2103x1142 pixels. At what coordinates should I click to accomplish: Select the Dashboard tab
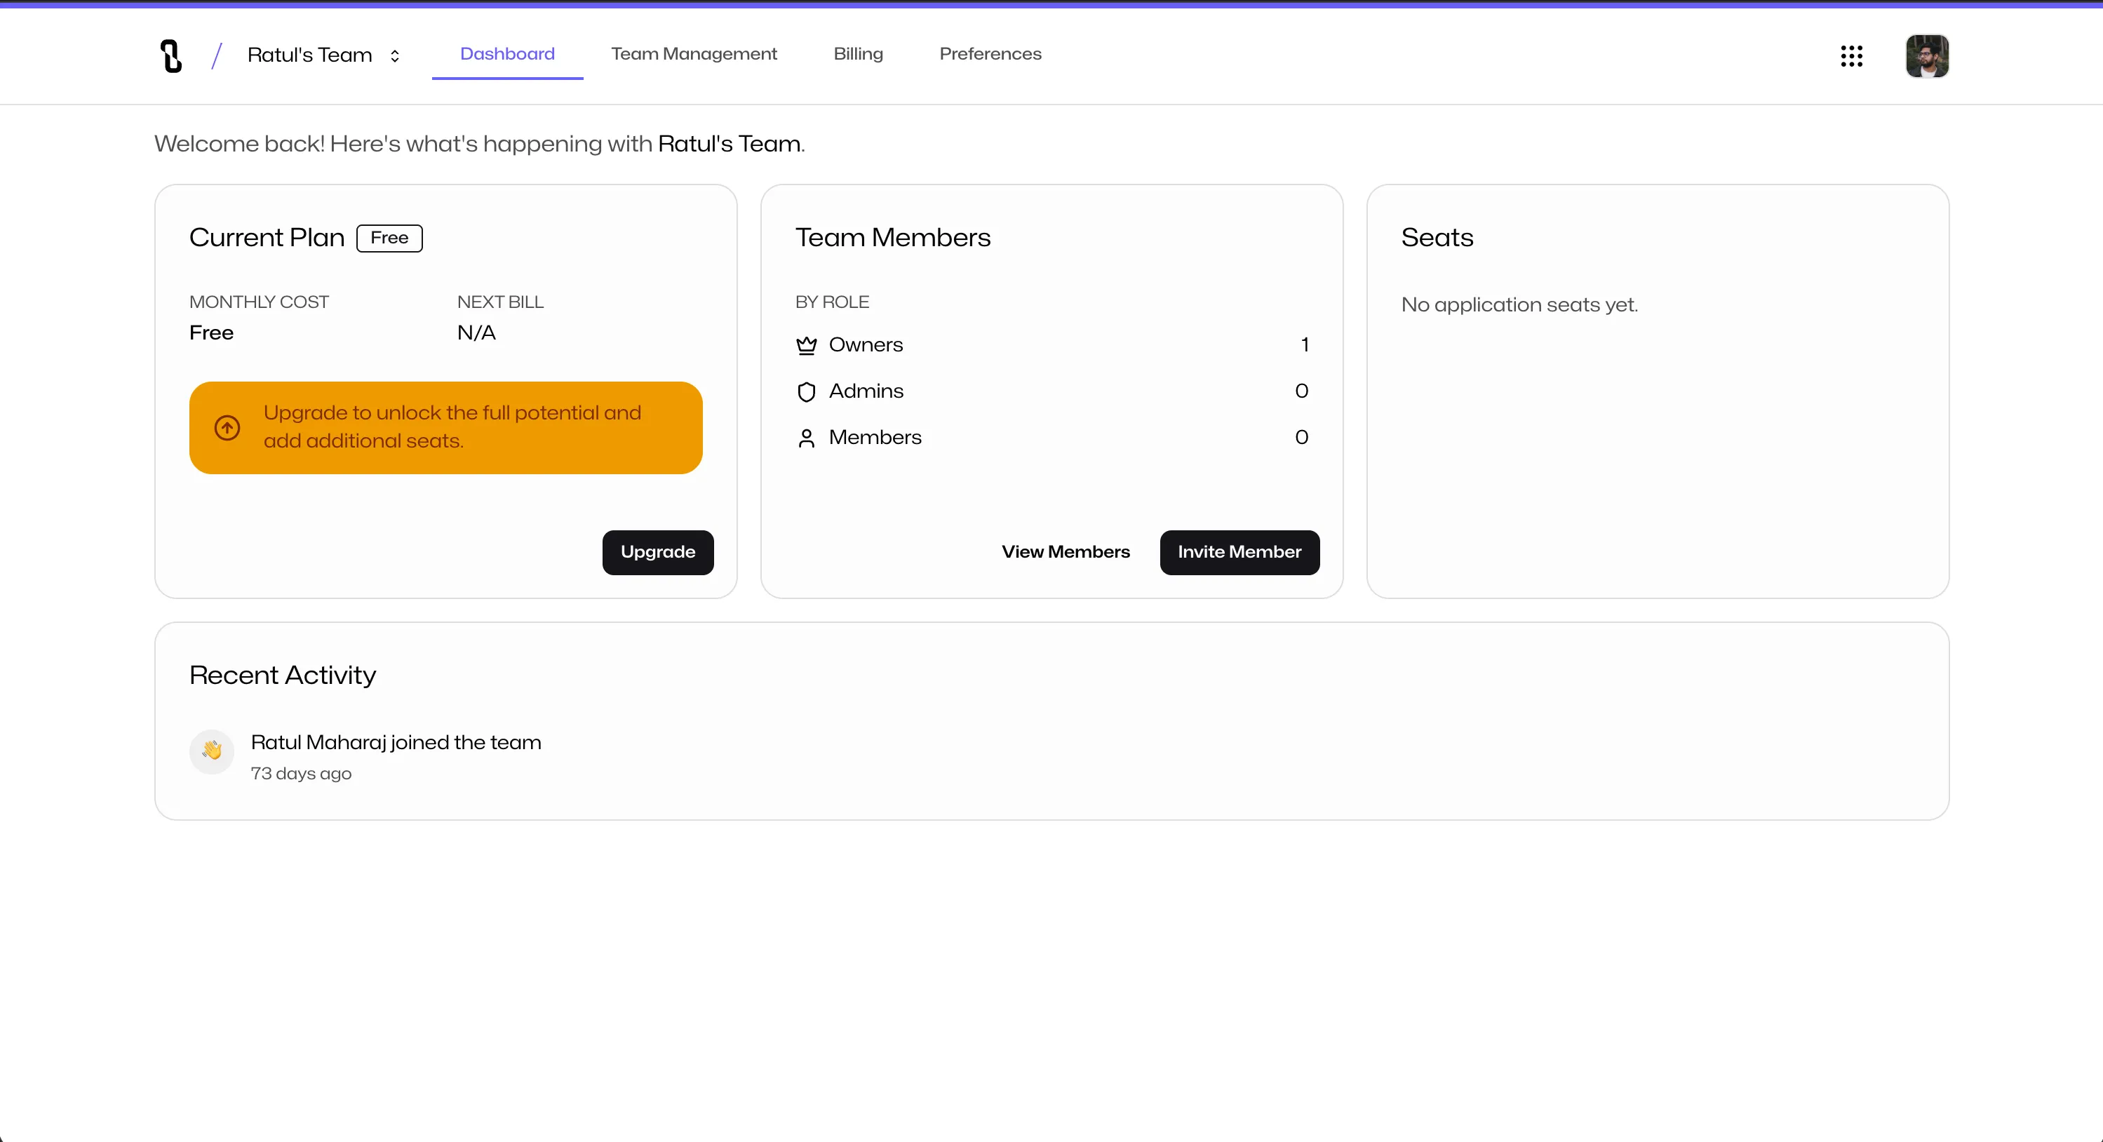tap(506, 54)
